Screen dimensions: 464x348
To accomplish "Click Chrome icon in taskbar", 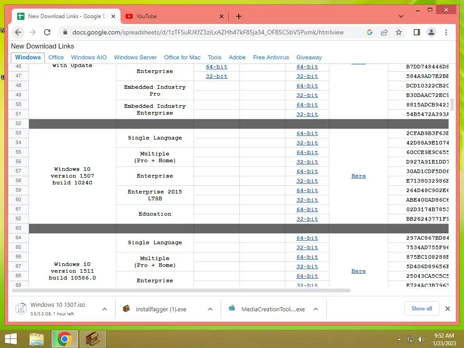I will pyautogui.click(x=64, y=339).
